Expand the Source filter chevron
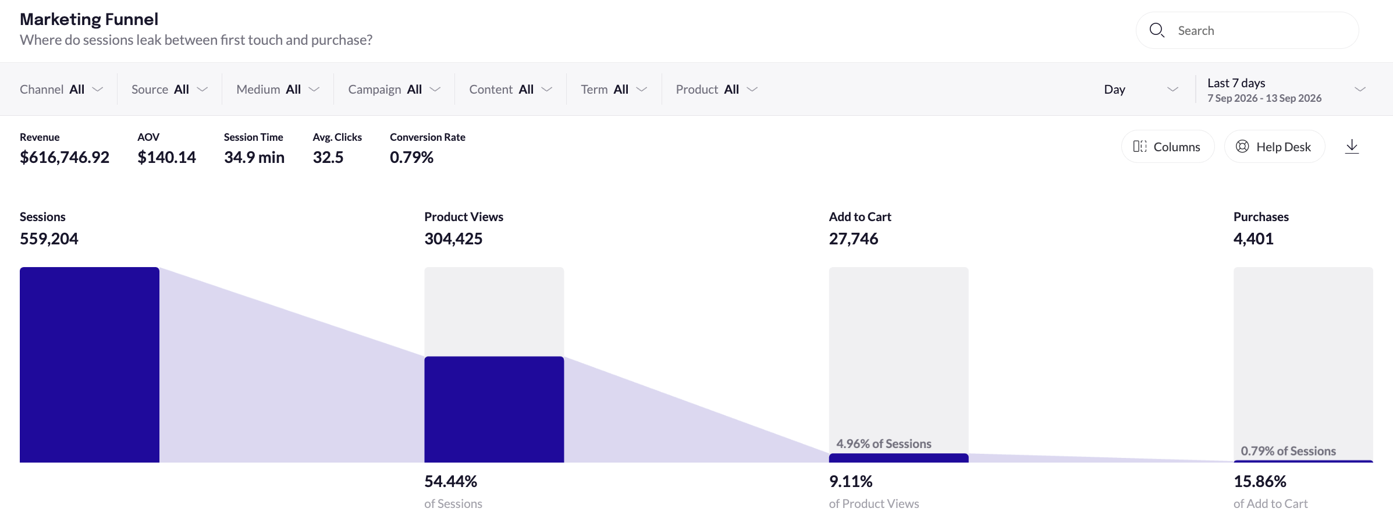Screen dimensions: 1393x526 pos(202,89)
